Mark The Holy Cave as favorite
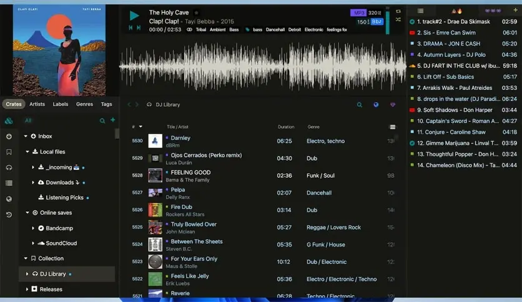The image size is (522, 302). (196, 12)
